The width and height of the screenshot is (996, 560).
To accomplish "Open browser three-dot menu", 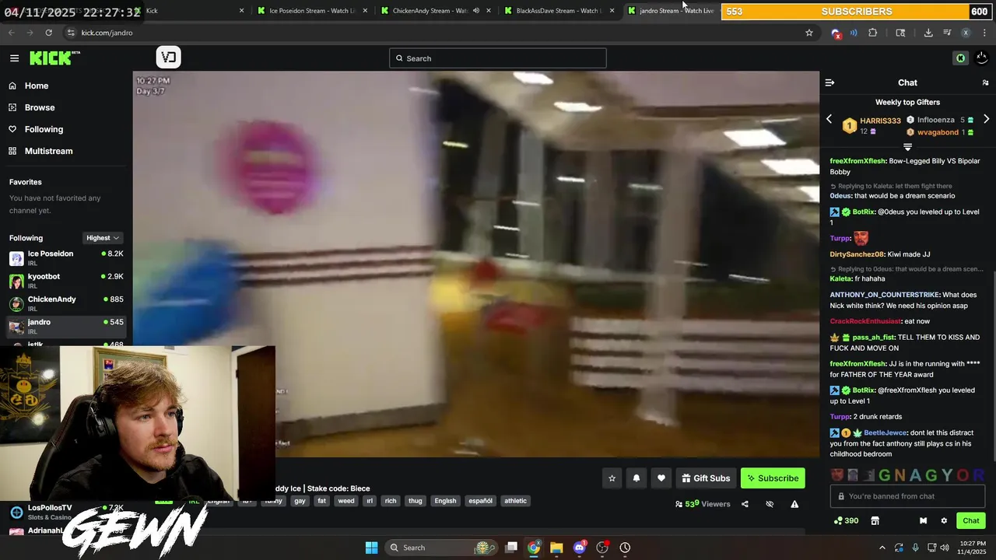I will 985,33.
